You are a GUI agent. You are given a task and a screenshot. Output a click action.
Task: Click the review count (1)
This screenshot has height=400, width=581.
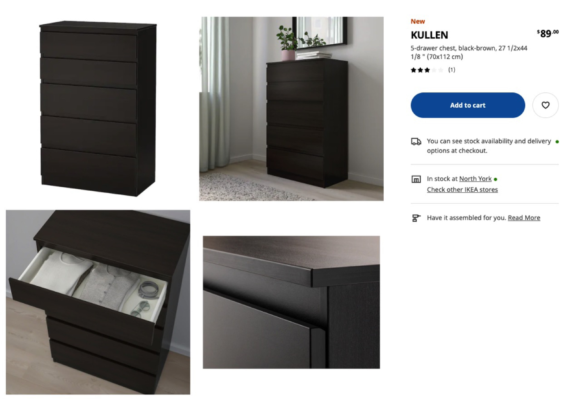451,70
